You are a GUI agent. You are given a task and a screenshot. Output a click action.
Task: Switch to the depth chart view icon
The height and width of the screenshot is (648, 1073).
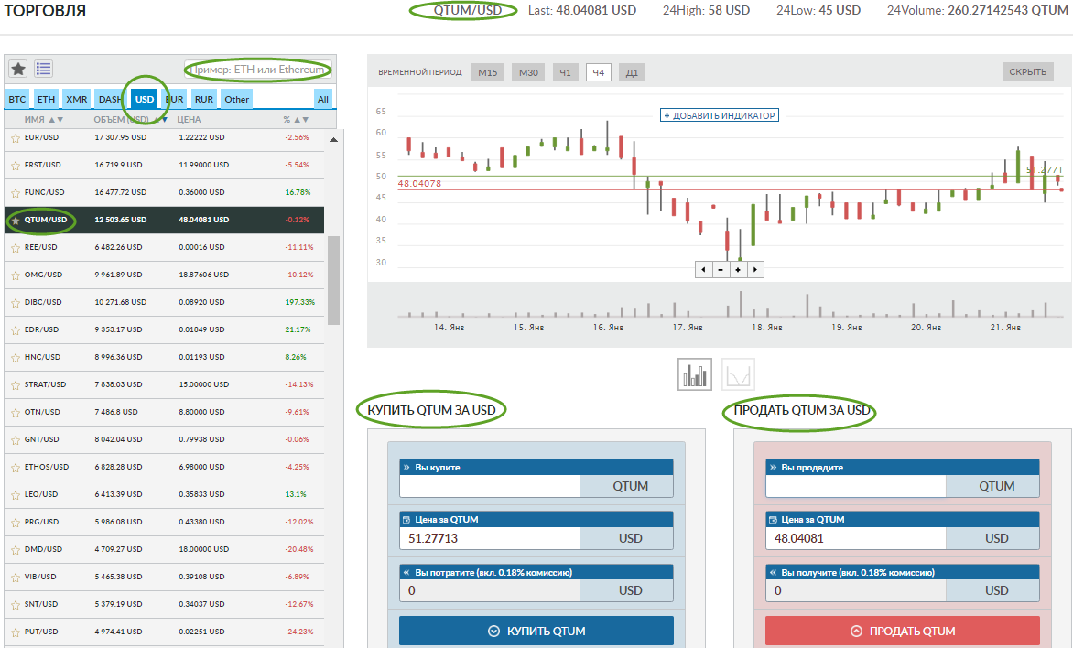pos(739,374)
